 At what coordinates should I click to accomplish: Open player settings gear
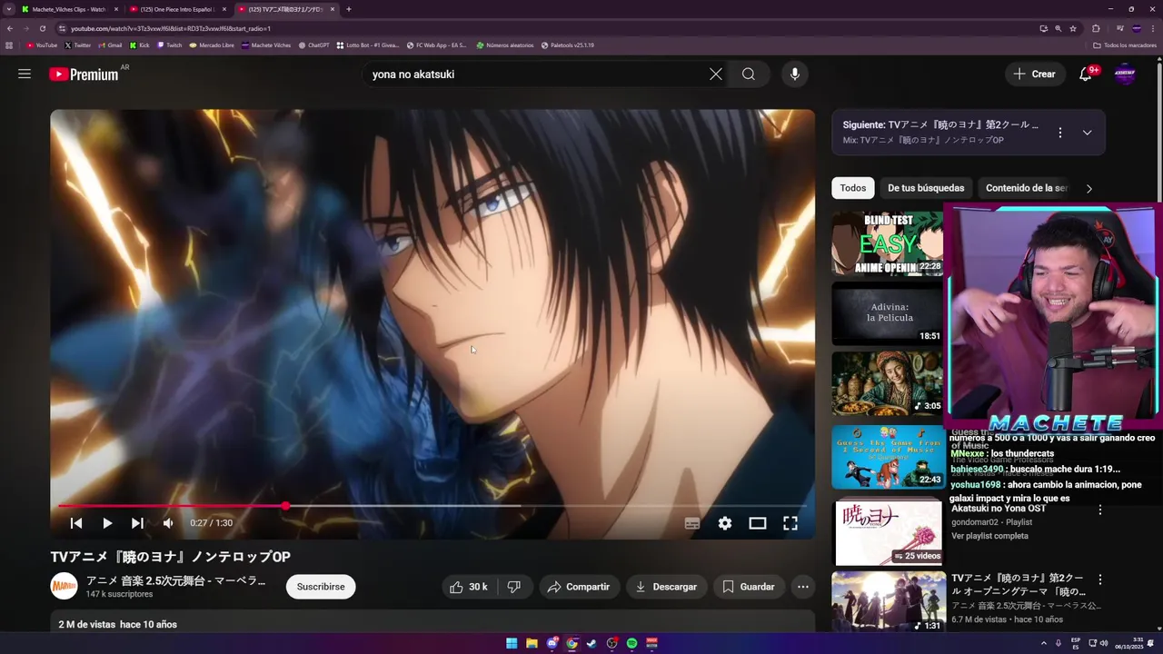724,523
